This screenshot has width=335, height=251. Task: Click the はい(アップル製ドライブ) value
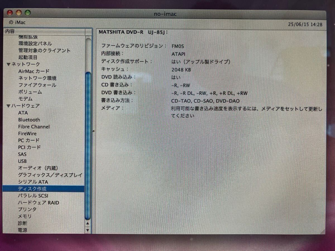tap(201, 62)
